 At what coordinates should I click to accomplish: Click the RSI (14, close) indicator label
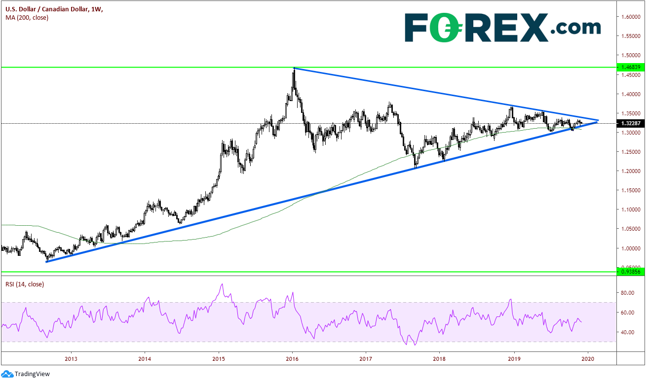click(25, 284)
